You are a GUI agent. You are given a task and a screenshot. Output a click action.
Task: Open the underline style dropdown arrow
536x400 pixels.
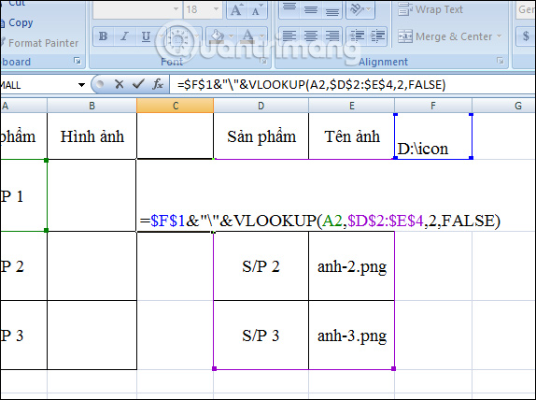[161, 36]
